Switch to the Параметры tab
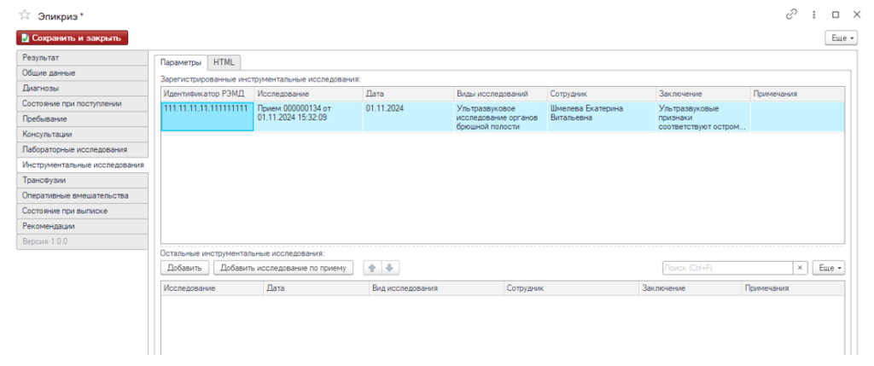This screenshot has width=874, height=366. 180,62
